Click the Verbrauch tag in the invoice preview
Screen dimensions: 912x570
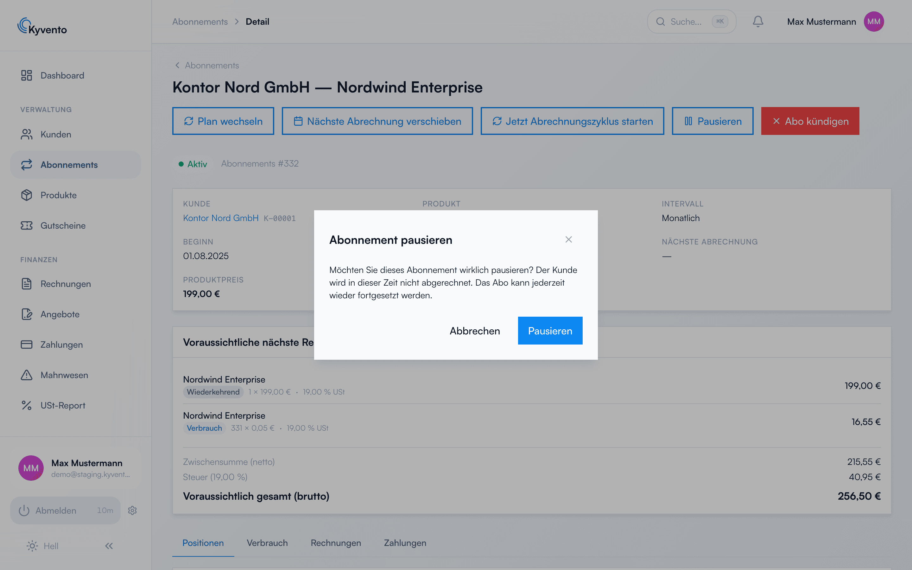pyautogui.click(x=204, y=428)
